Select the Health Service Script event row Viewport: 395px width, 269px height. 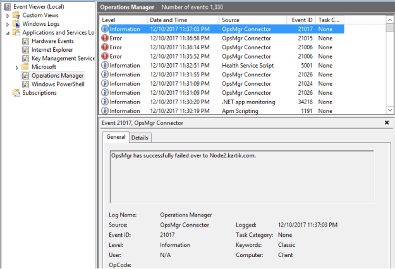[222, 66]
